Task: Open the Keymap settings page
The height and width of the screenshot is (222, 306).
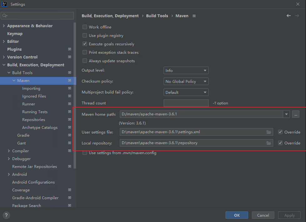Action: tap(15, 33)
